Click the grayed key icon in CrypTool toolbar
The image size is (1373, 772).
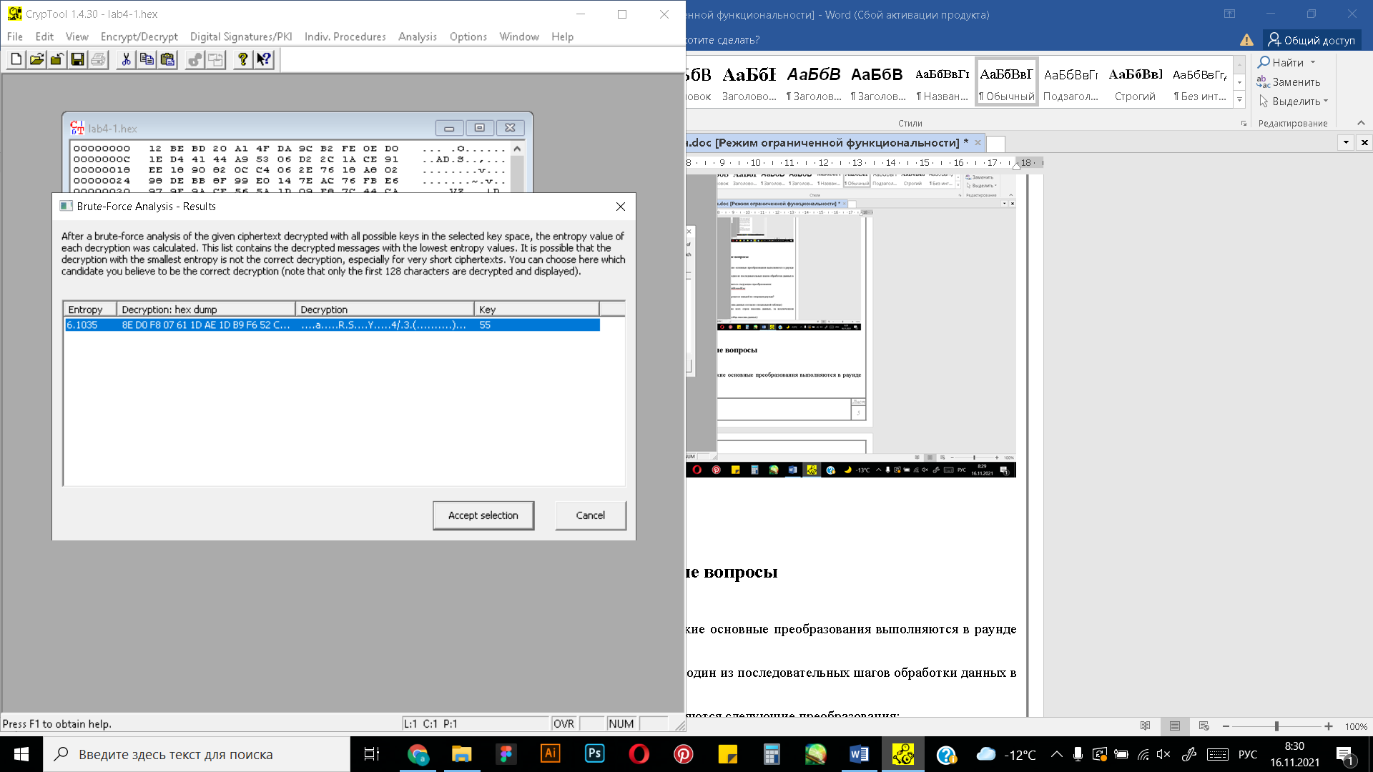click(x=195, y=59)
